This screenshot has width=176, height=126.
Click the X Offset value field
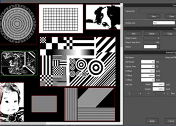(x=148, y=71)
